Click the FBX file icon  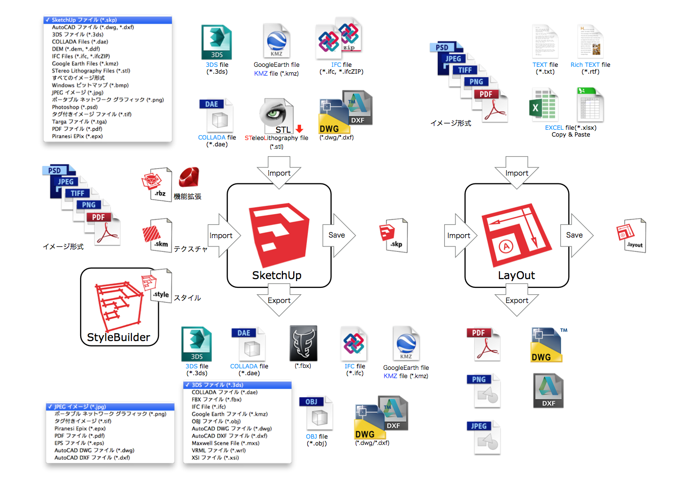[x=303, y=344]
